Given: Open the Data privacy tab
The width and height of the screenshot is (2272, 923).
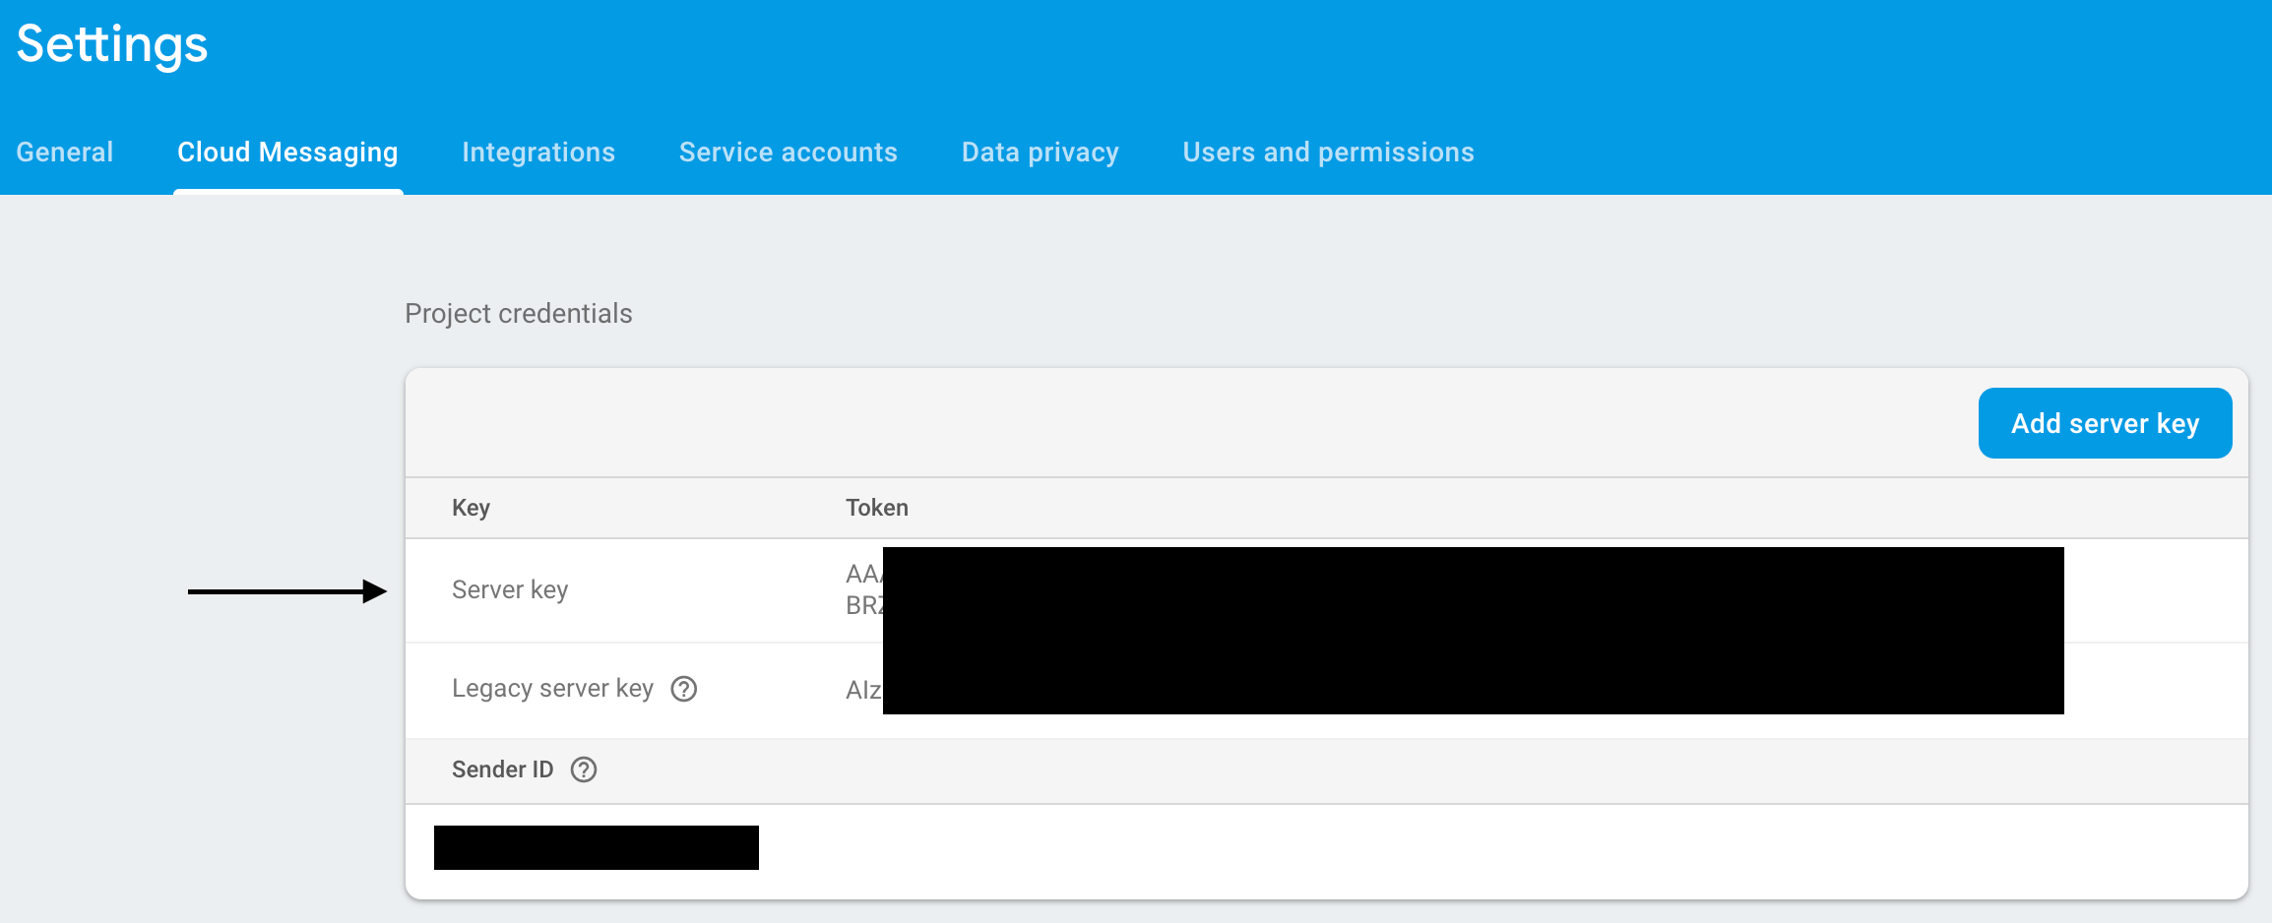Looking at the screenshot, I should 1041,153.
